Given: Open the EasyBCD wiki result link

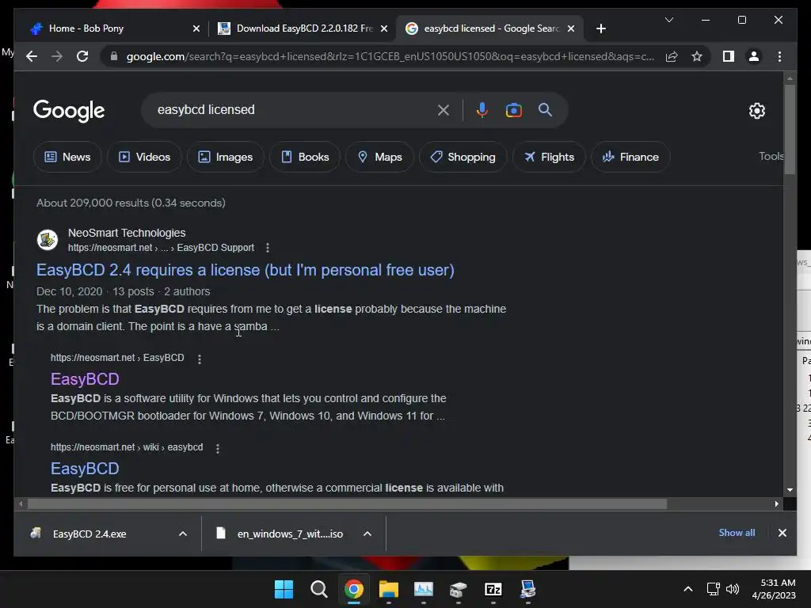Looking at the screenshot, I should click(85, 469).
